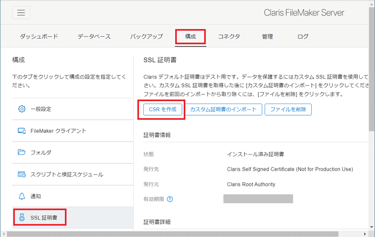Click the 証明書情報 heading
Image resolution: width=375 pixels, height=237 pixels.
click(x=157, y=135)
